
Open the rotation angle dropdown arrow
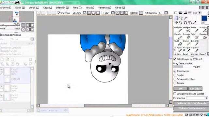point(113,13)
